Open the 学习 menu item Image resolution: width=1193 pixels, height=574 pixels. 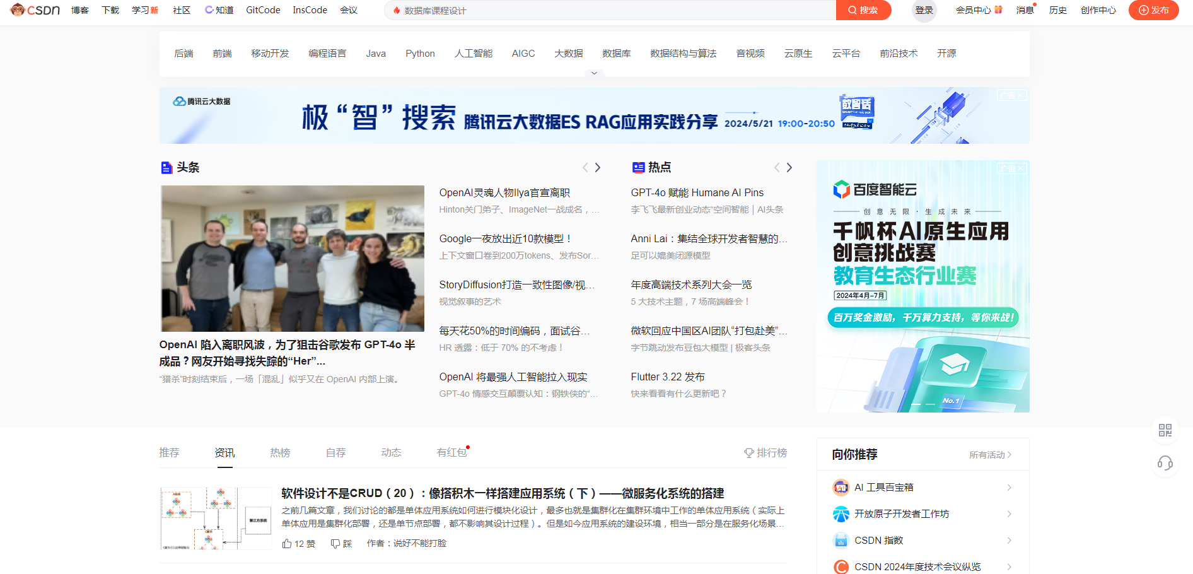tap(145, 10)
